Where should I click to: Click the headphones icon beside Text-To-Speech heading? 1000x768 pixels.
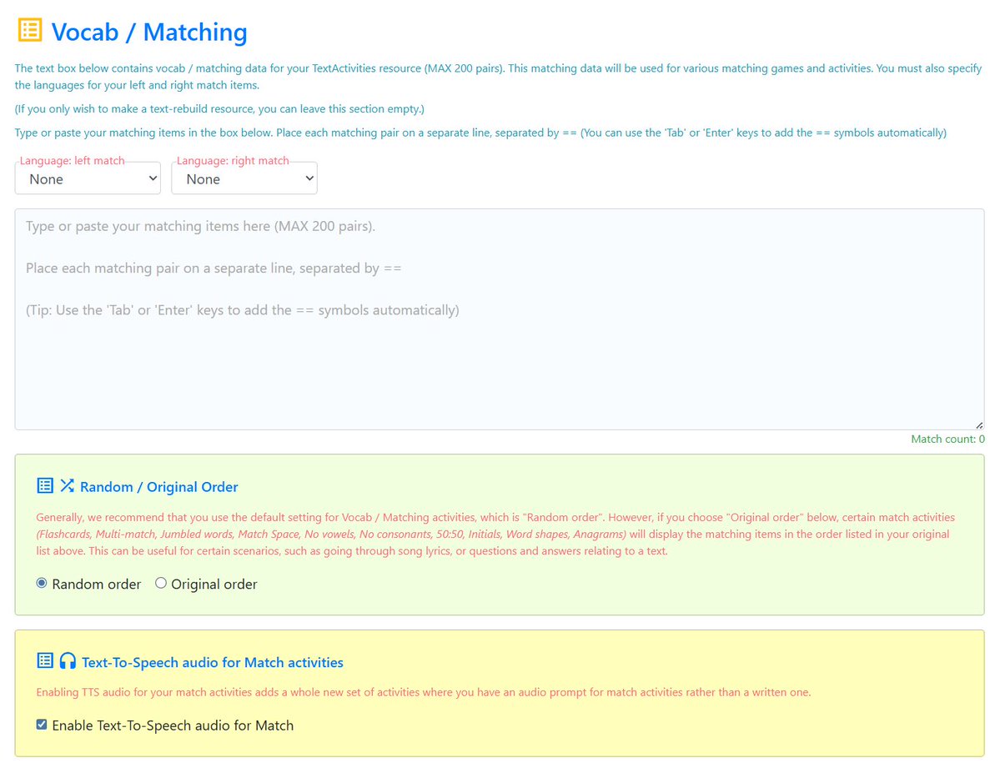coord(68,660)
